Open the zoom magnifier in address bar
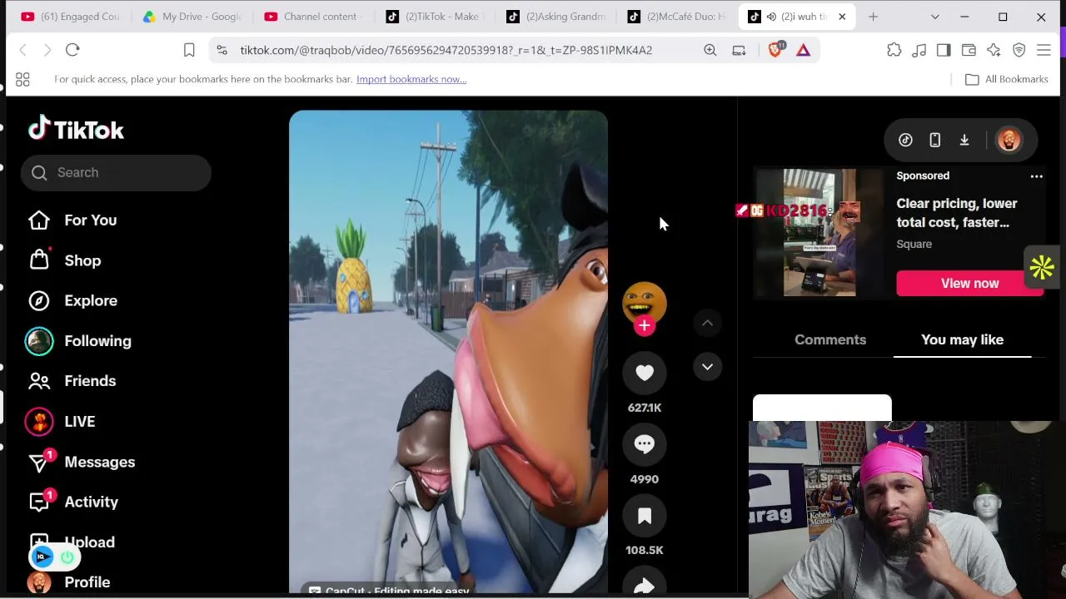Screen dimensions: 1066x599 click(710, 50)
